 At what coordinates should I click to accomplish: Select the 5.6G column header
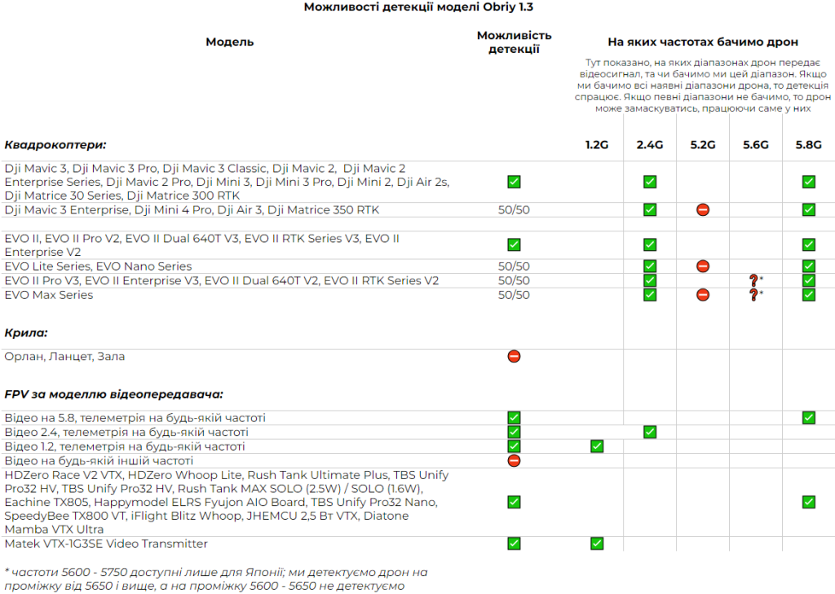[755, 145]
